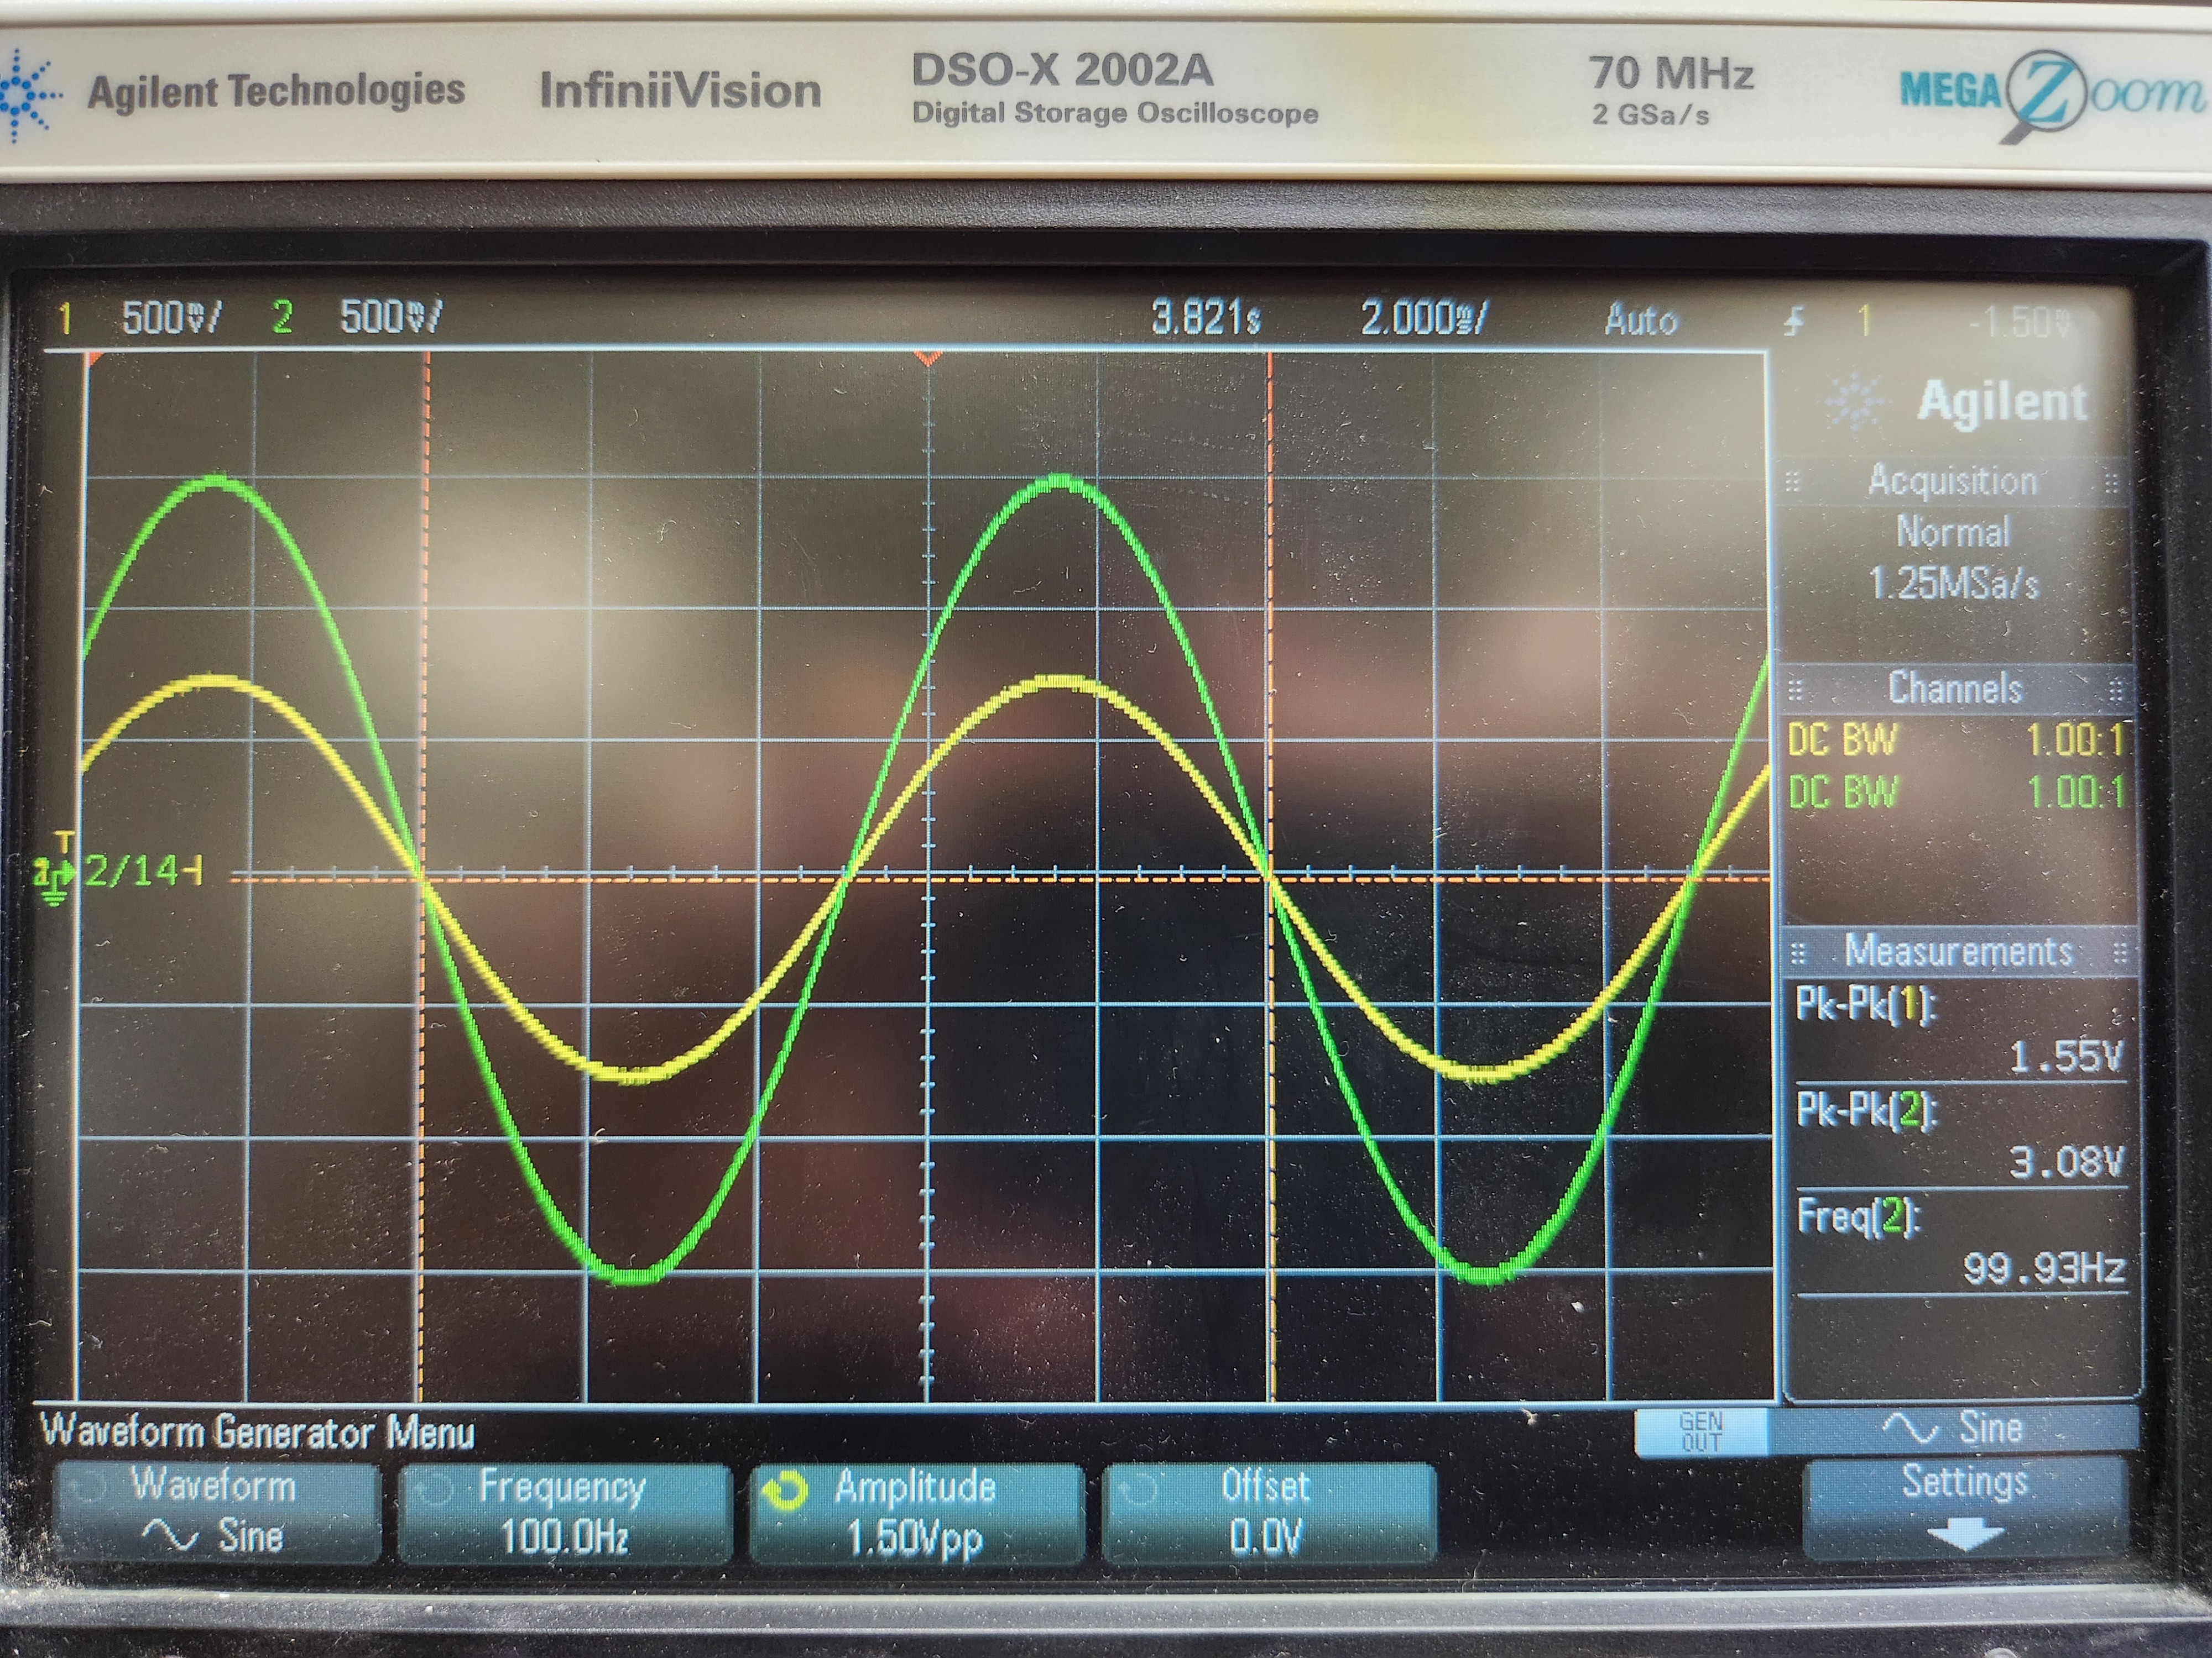This screenshot has height=1658, width=2212.
Task: Click the DSO-X 2002A model label
Action: tap(1062, 70)
